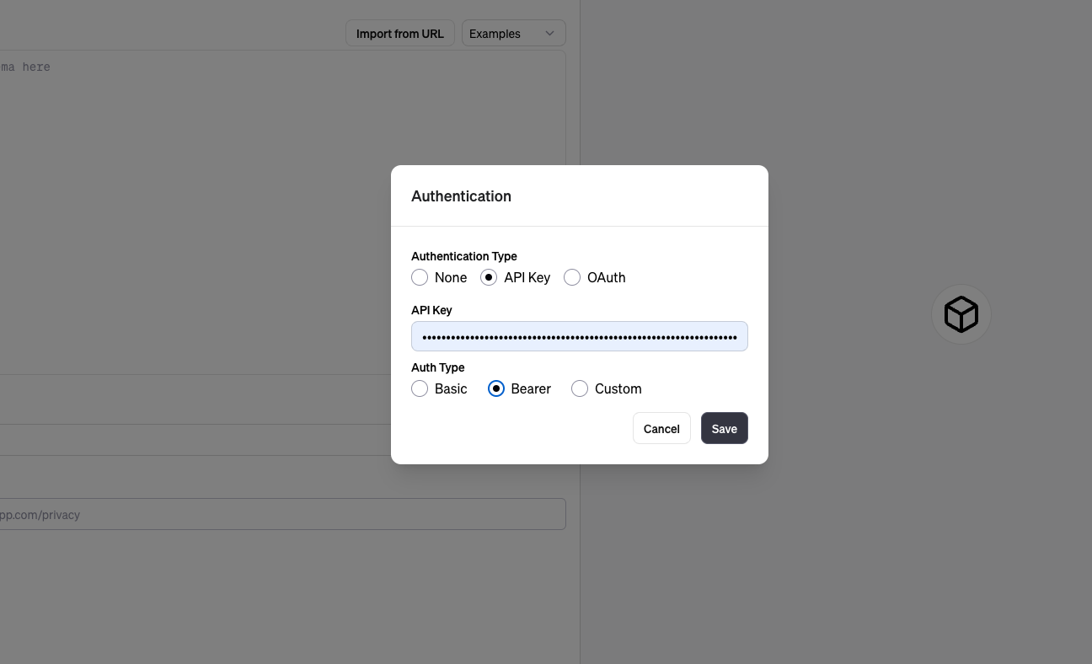Click into the API Key password field
The height and width of the screenshot is (664, 1092).
[x=580, y=336]
